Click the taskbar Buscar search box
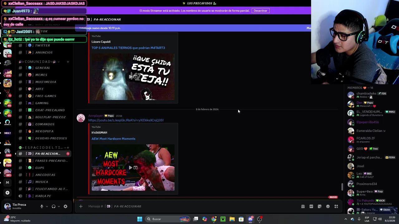The image size is (399, 224). click(x=168, y=219)
